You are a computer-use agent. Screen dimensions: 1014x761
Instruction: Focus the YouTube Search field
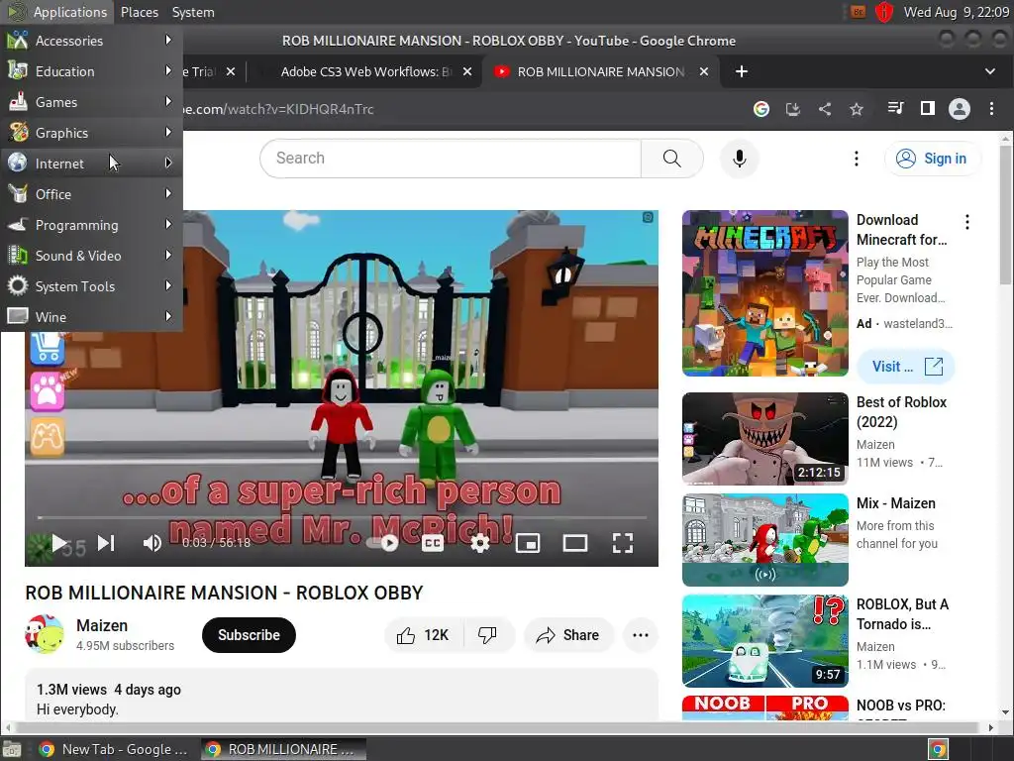[451, 159]
